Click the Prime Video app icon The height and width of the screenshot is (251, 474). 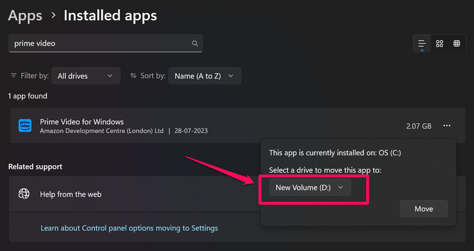pyautogui.click(x=25, y=125)
